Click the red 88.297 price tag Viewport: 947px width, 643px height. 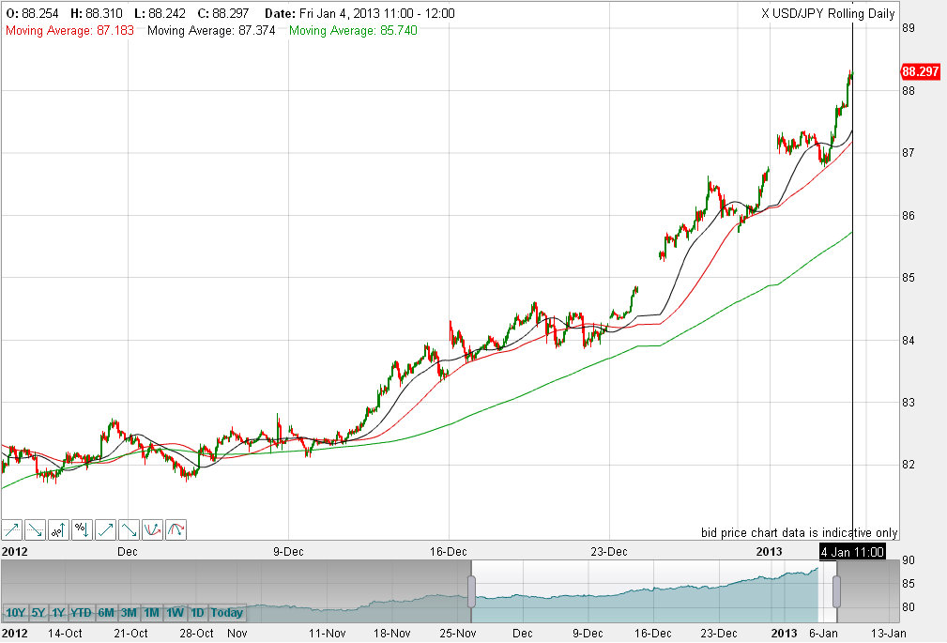(x=921, y=72)
